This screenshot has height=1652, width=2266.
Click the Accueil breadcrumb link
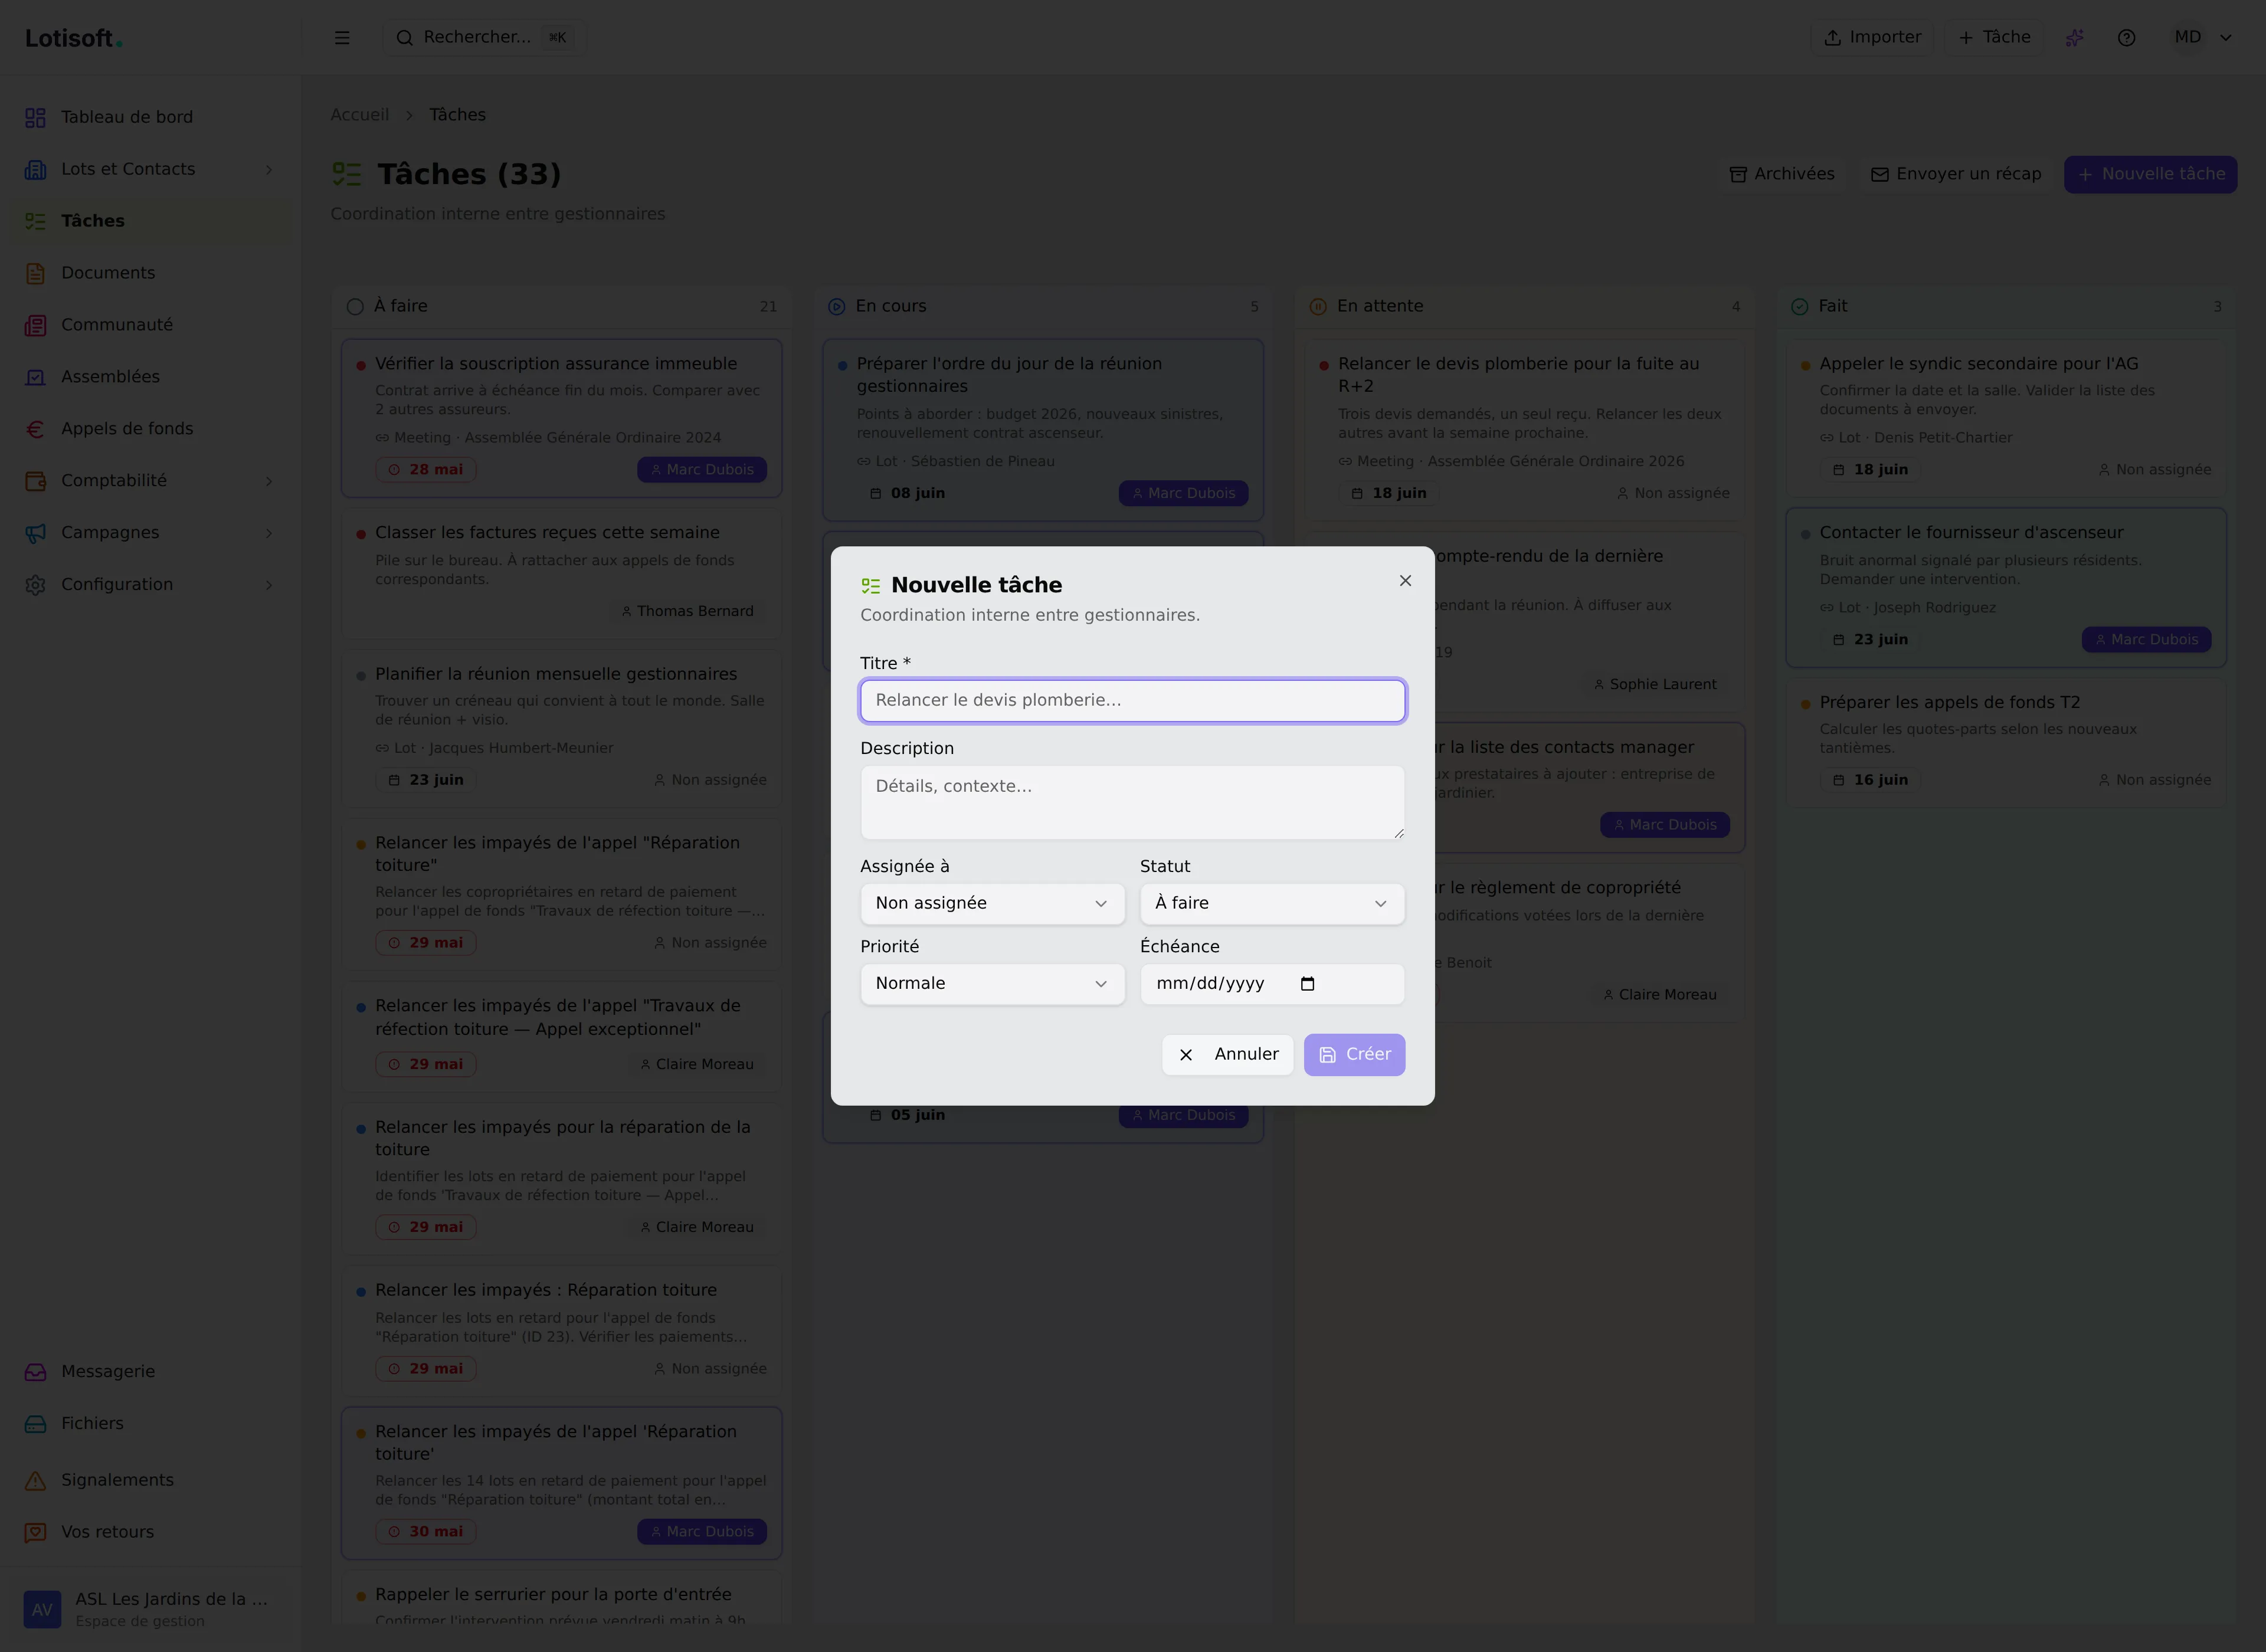pyautogui.click(x=360, y=115)
